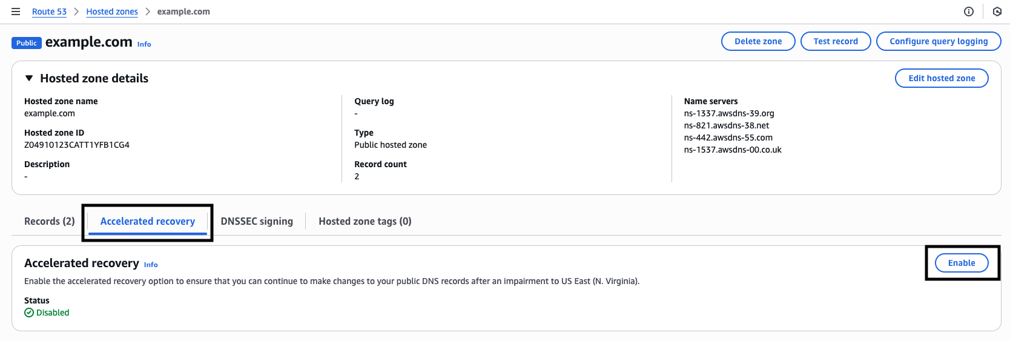This screenshot has width=1010, height=341.
Task: Click the blue Public badge
Action: (27, 43)
